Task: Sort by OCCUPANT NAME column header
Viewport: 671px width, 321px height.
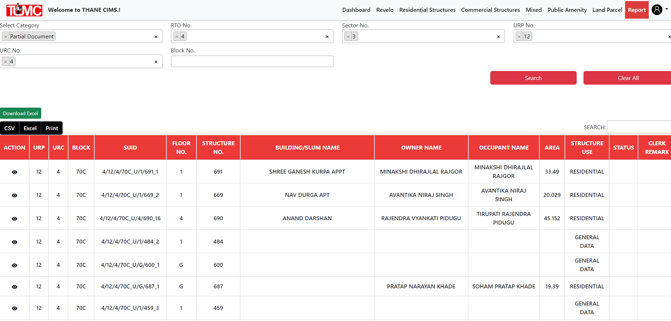Action: pyautogui.click(x=504, y=147)
